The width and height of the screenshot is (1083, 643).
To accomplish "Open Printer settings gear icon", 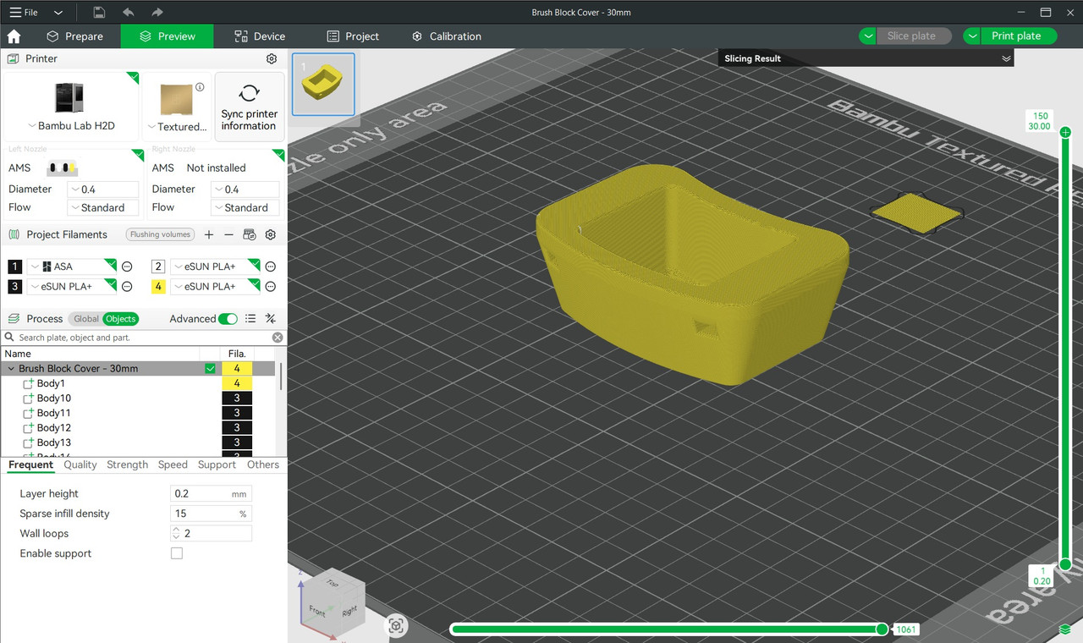I will click(x=272, y=59).
